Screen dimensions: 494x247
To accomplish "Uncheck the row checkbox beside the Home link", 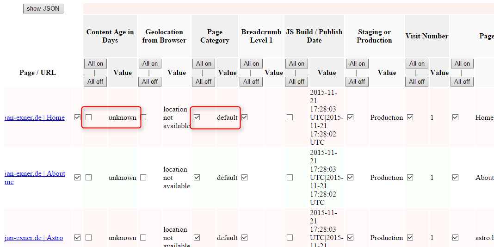I will click(78, 117).
